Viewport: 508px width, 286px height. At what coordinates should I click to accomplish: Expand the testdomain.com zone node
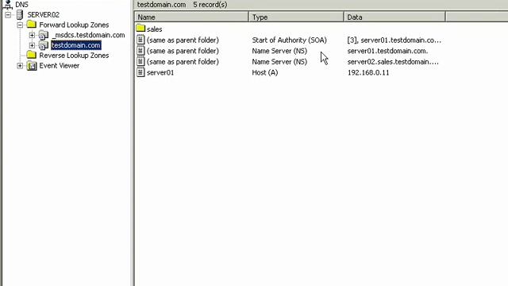pos(32,45)
